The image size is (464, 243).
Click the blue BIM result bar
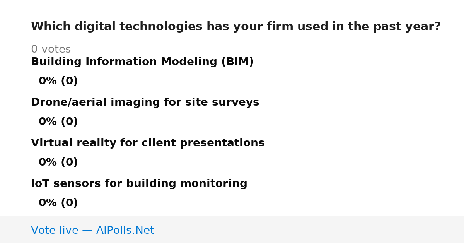click(x=31, y=81)
